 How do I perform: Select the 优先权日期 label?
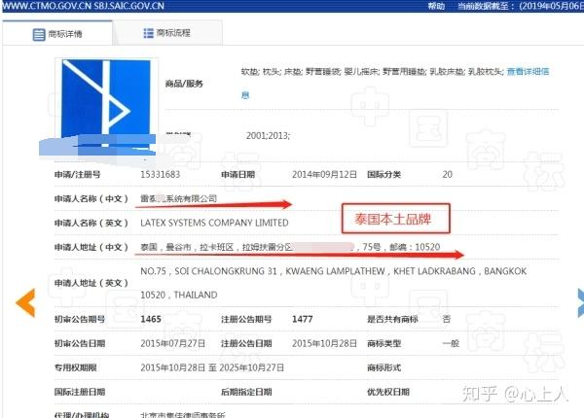(388, 392)
